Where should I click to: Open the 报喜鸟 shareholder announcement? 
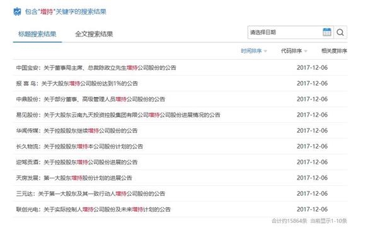[x=77, y=84]
